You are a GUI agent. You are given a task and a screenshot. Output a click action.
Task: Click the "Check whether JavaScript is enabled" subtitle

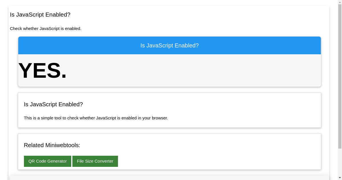pyautogui.click(x=46, y=29)
